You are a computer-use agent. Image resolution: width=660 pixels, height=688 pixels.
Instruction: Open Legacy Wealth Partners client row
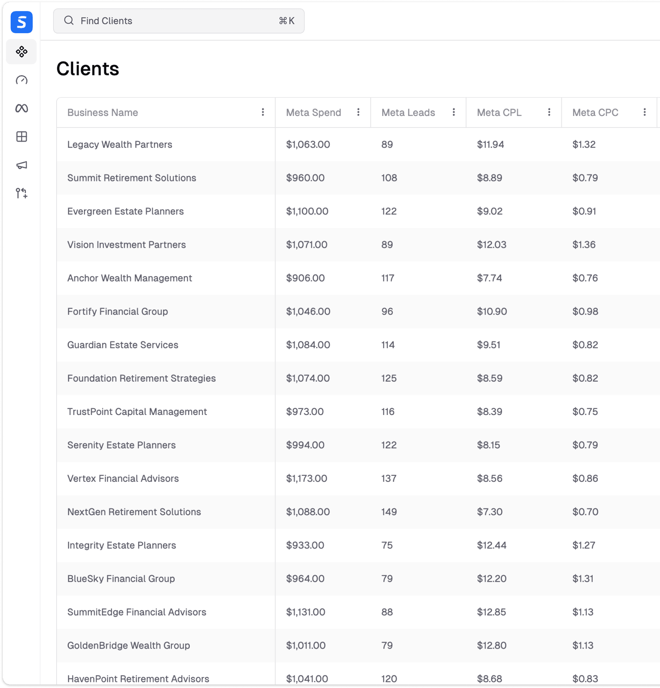pyautogui.click(x=119, y=144)
